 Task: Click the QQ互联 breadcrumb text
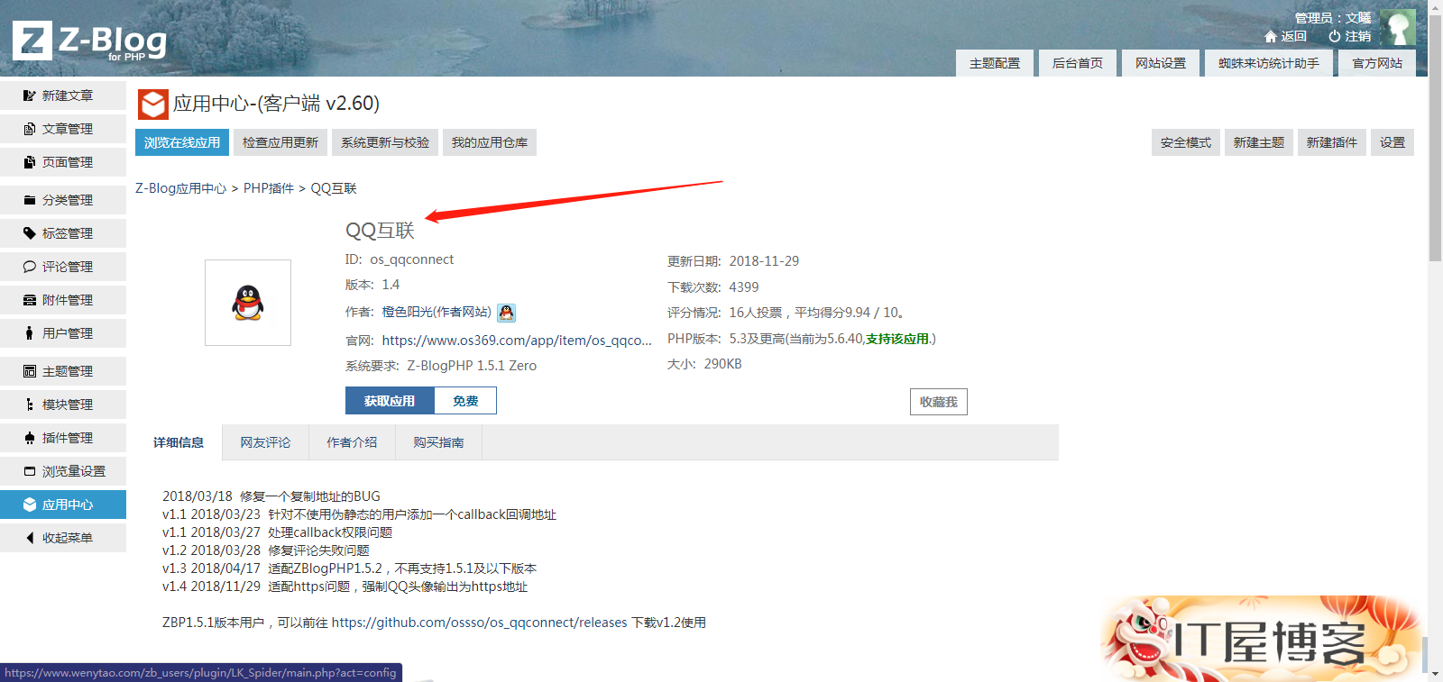(334, 188)
